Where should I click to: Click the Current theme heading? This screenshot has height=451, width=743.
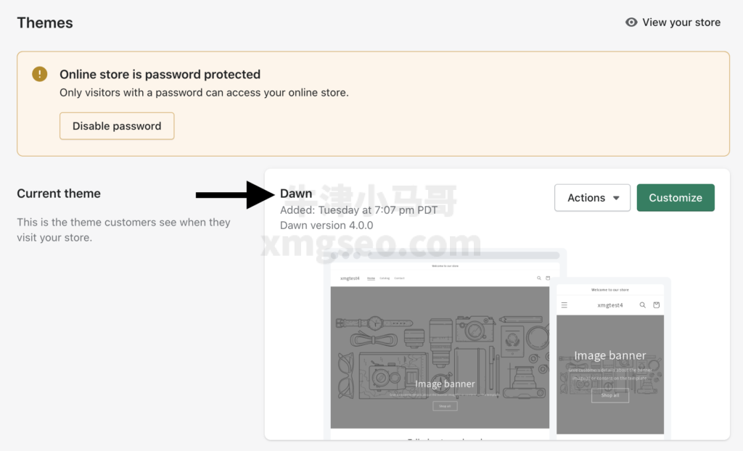tap(59, 194)
